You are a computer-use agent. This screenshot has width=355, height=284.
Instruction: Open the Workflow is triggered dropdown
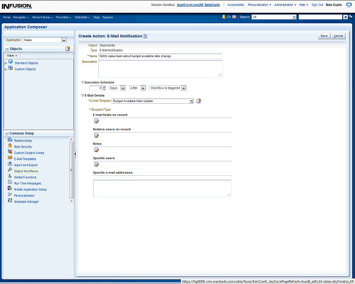[184, 88]
